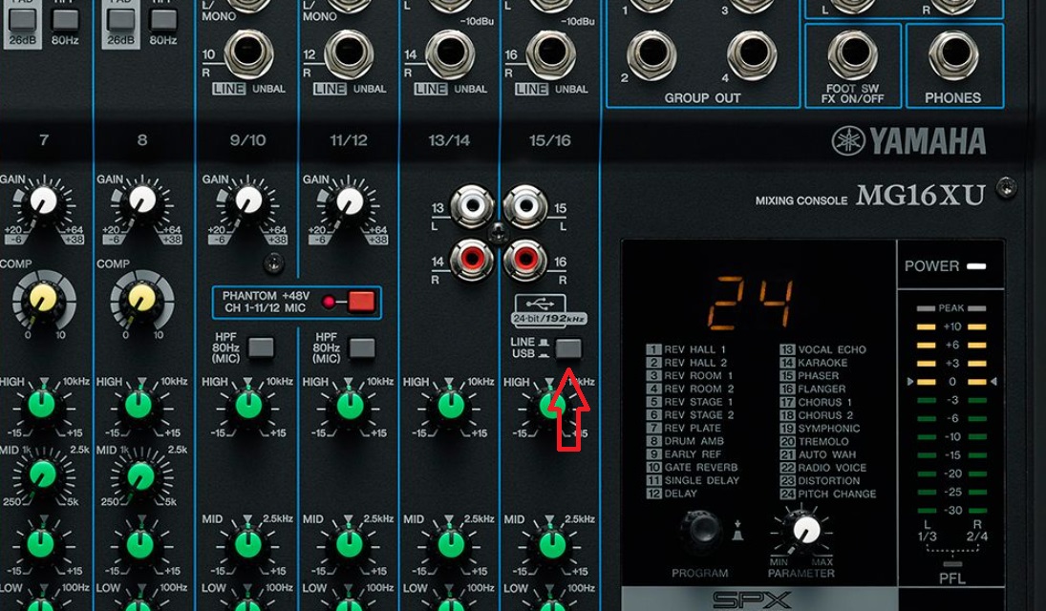
Task: Toggle the PAD 26dB switch for channel 8
Action: pos(120,19)
